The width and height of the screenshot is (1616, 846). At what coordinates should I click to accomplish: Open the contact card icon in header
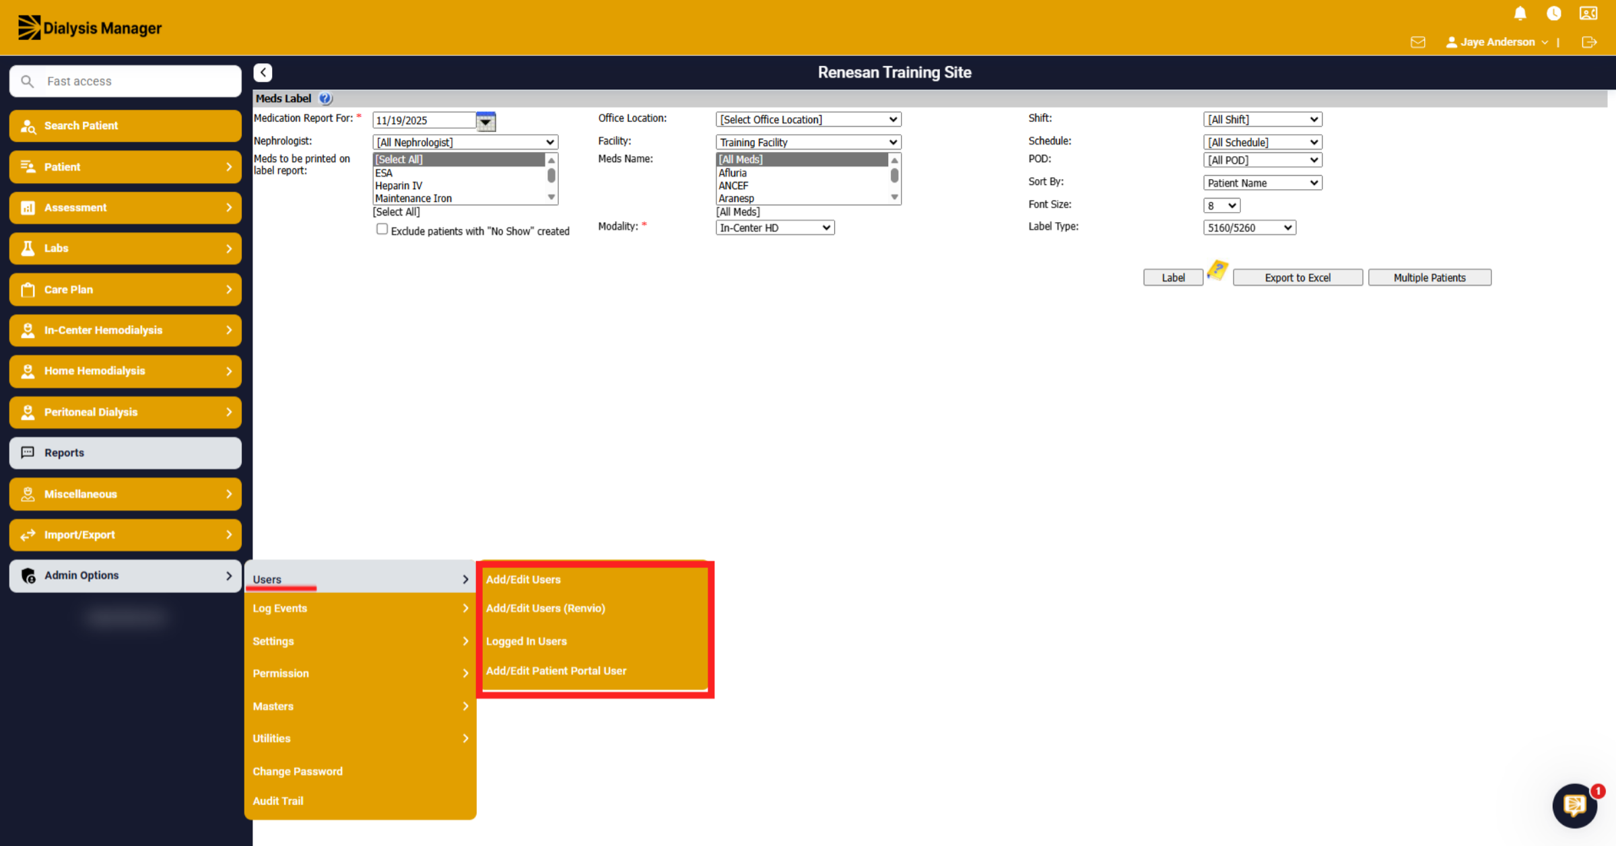(1588, 13)
